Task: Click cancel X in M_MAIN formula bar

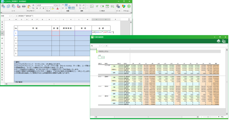Action: pos(12,16)
